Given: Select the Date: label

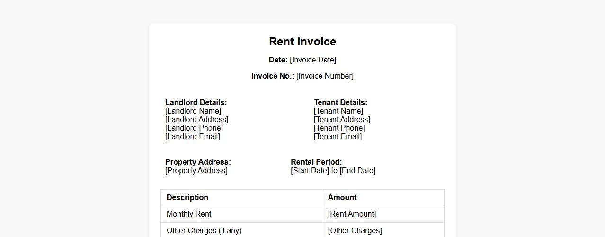Looking at the screenshot, I should [x=278, y=60].
